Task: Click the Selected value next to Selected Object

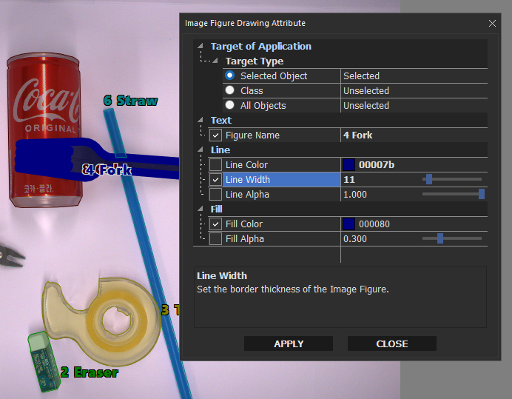Action: [361, 76]
